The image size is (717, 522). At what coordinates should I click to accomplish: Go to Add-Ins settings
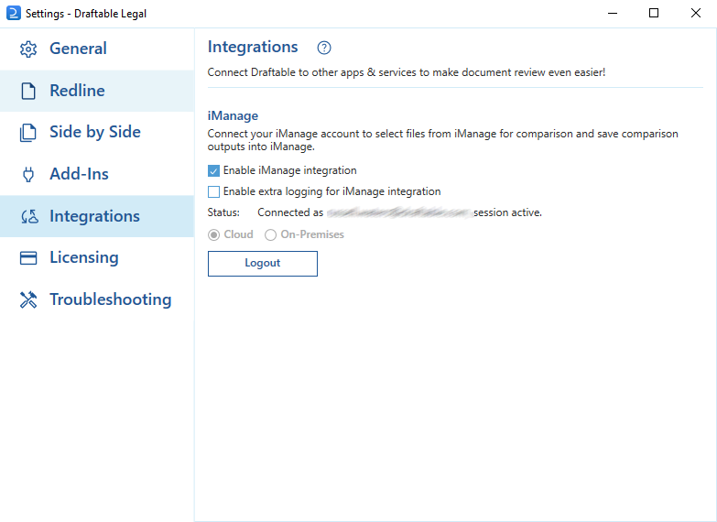[97, 174]
